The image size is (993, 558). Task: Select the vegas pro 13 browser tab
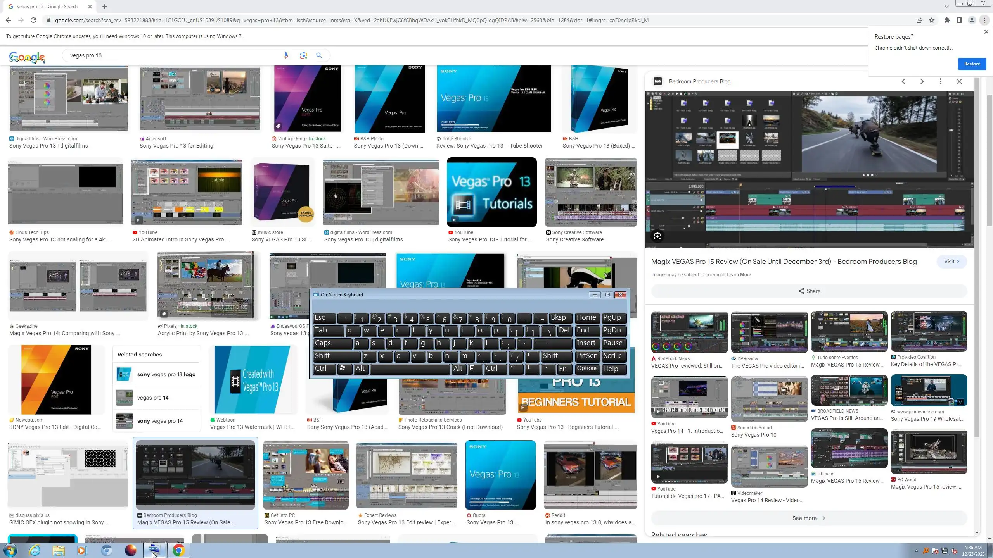47,7
